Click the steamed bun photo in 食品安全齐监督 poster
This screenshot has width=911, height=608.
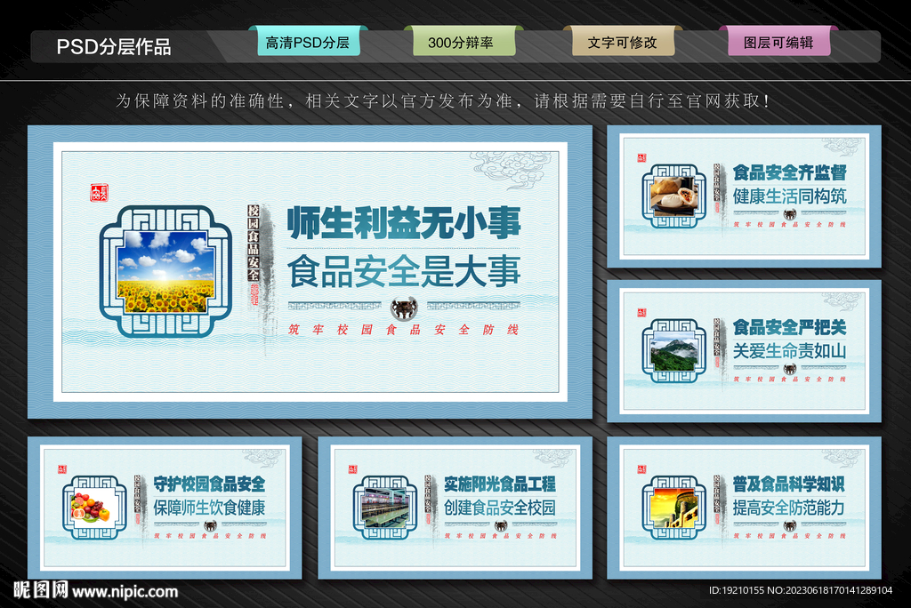[x=674, y=196]
